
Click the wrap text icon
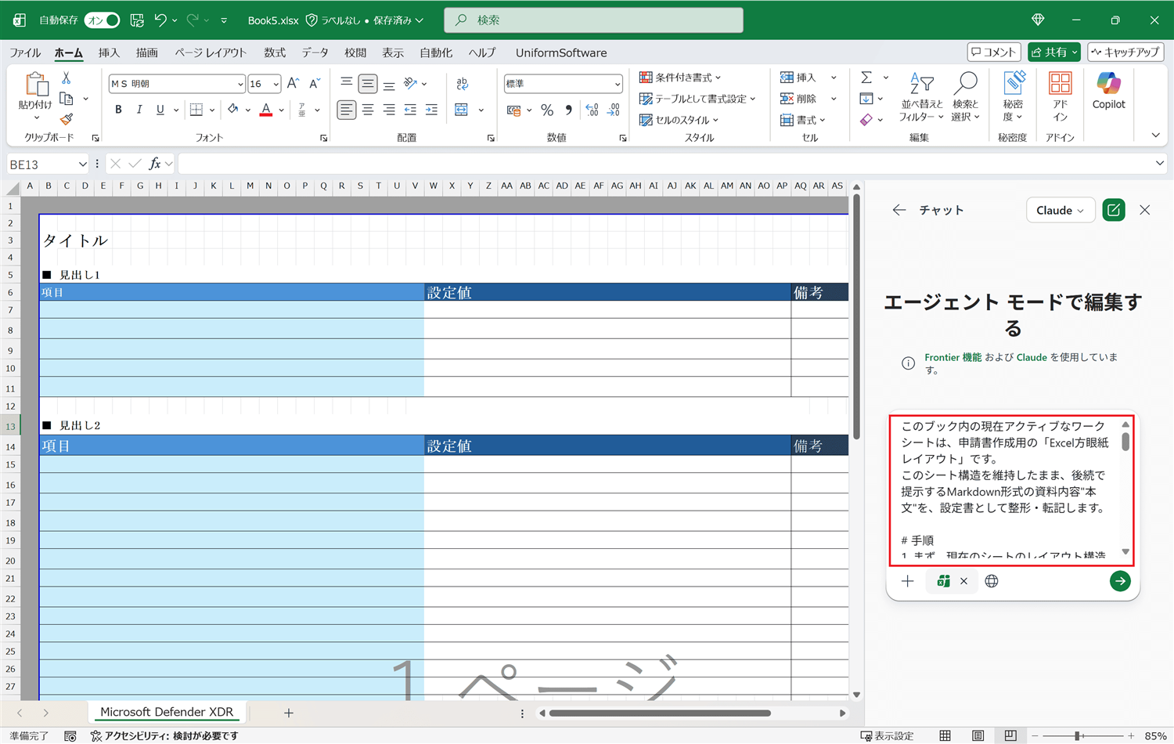[462, 84]
